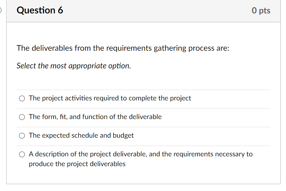
Task: Click the second line of the fourth answer
Action: coord(77,164)
